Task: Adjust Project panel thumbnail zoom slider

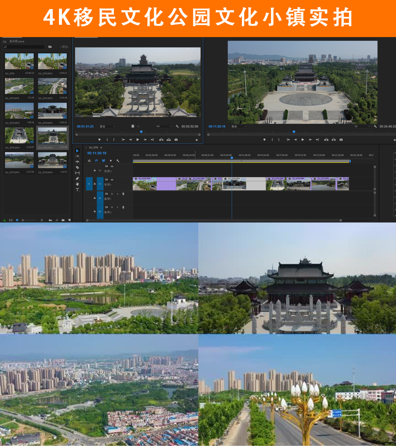Action: tap(29, 220)
